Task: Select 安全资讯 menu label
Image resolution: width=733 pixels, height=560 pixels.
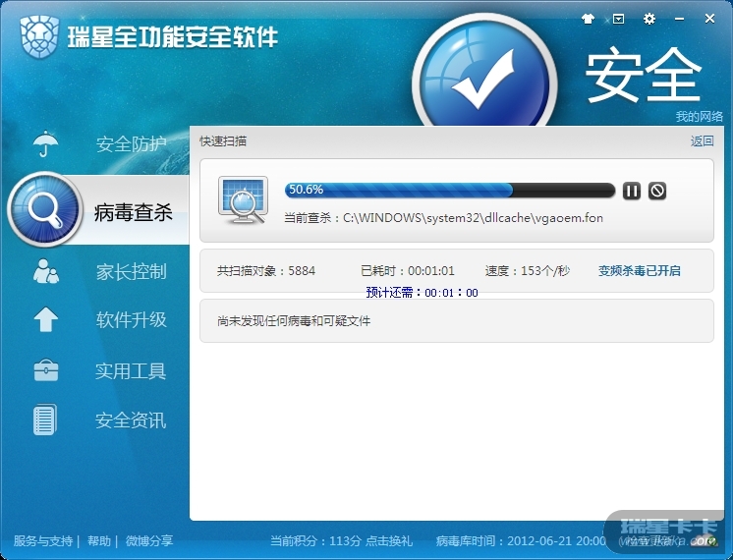Action: pyautogui.click(x=131, y=420)
